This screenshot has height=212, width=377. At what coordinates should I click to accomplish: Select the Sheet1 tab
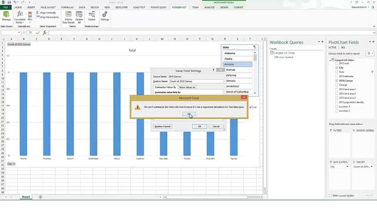(26, 197)
